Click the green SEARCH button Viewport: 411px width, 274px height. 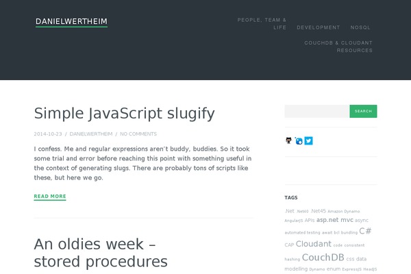click(x=363, y=111)
